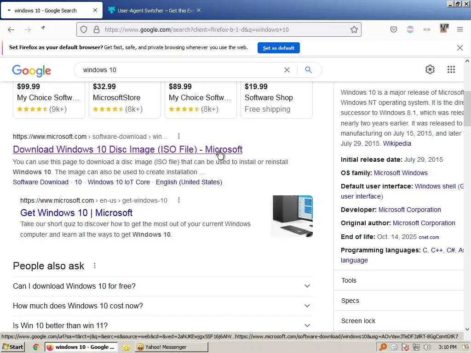Open the $32.99 MicrosoftStore shopping card
This screenshot has width=471, height=353.
point(125,100)
